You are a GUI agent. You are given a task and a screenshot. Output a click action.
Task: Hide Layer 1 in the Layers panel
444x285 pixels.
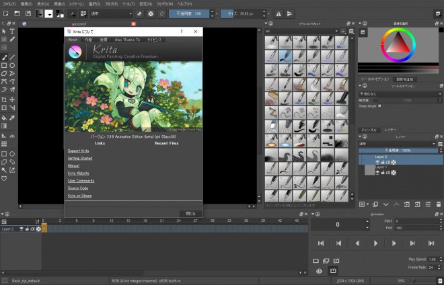point(377,172)
